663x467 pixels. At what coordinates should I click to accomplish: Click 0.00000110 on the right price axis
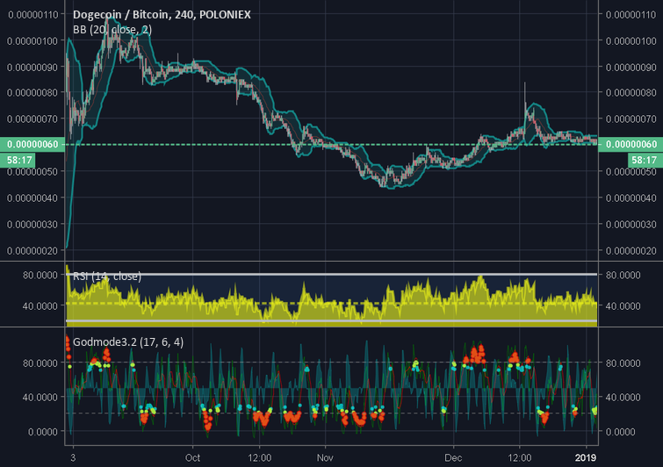(x=631, y=15)
